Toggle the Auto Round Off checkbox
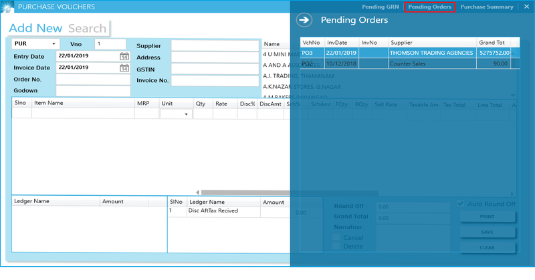535x280 pixels. (461, 204)
